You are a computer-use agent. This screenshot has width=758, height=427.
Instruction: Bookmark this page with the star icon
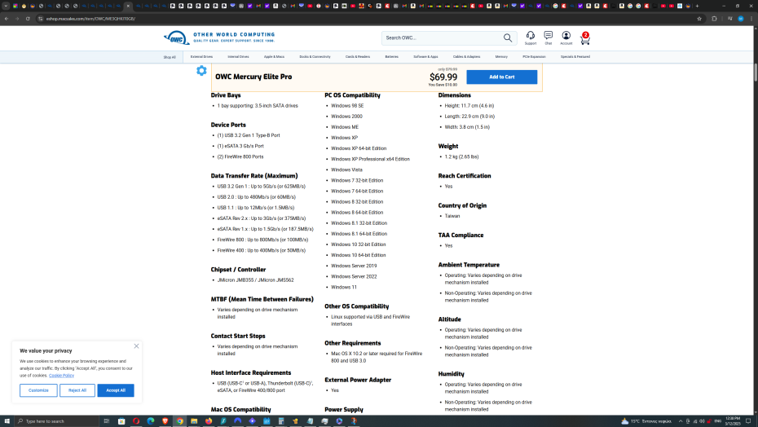click(x=699, y=19)
